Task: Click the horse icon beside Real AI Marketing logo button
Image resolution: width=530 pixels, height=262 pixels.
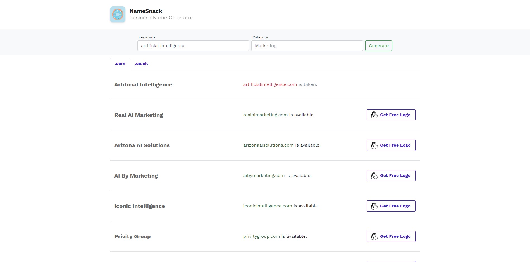Action: tap(374, 115)
